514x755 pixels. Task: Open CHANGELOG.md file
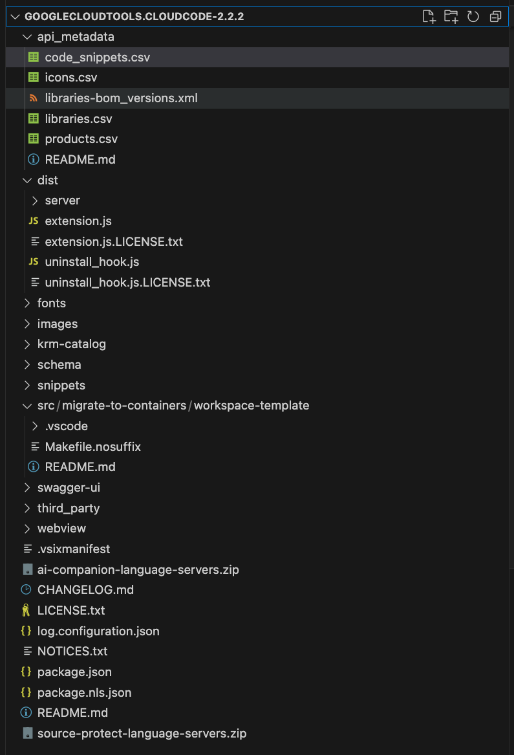point(257,590)
